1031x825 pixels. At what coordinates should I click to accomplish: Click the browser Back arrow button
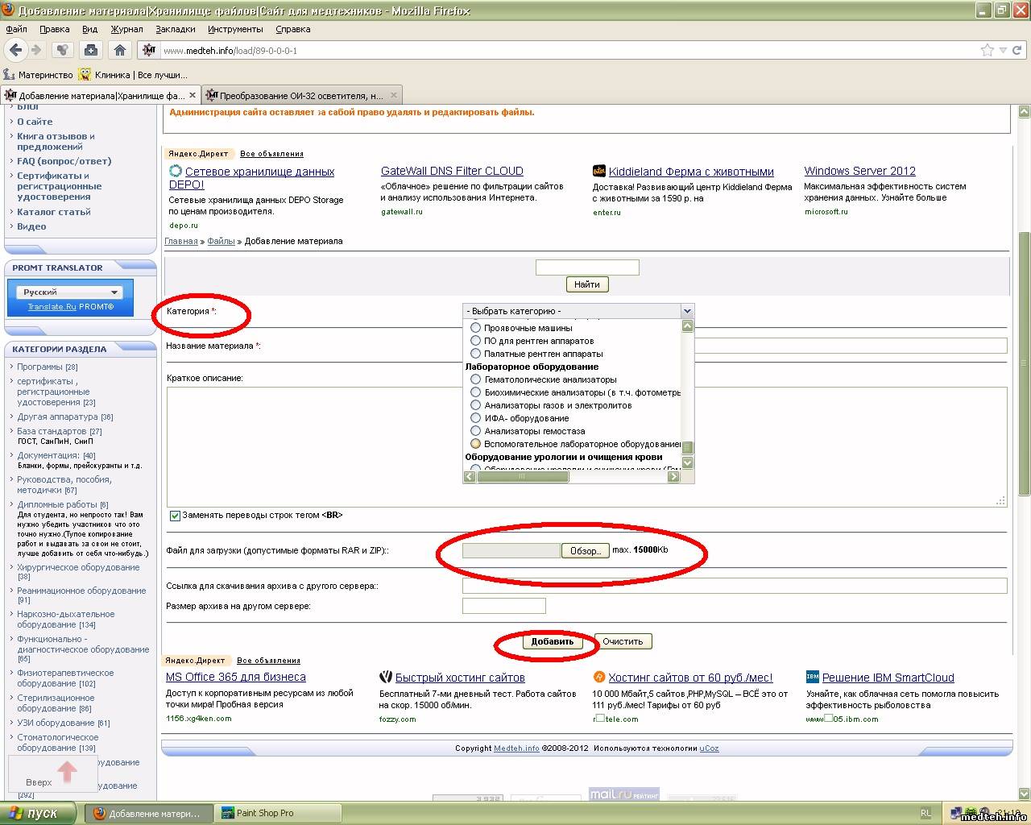(x=15, y=50)
